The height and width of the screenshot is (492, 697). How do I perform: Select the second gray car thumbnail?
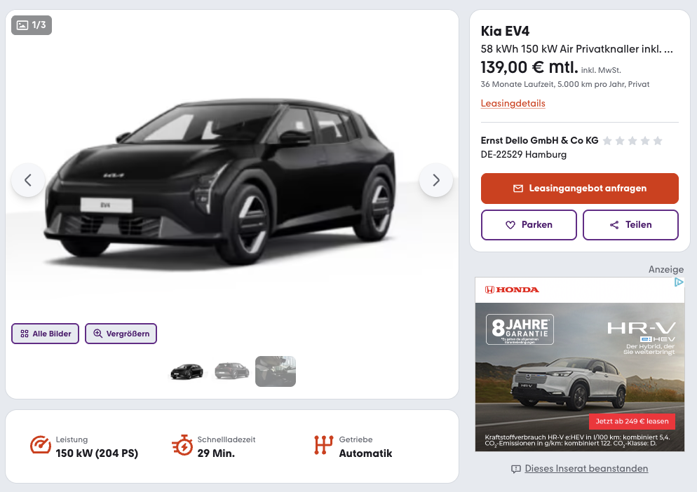pos(231,371)
